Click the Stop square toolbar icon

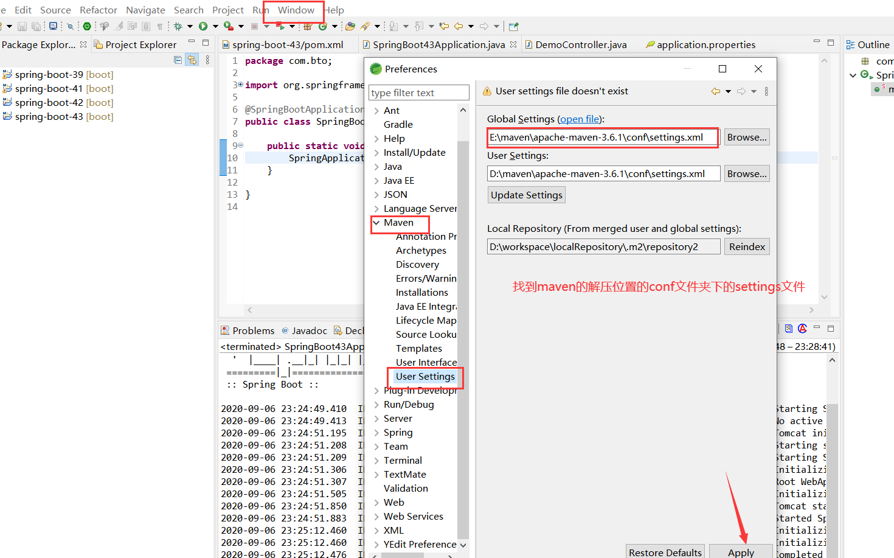pyautogui.click(x=254, y=26)
